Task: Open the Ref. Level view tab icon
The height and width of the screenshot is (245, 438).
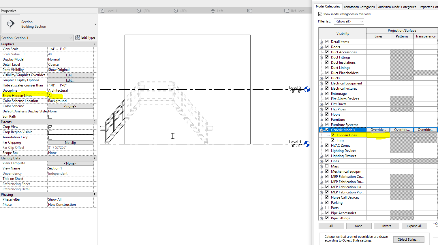Action: (286, 10)
